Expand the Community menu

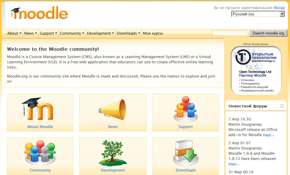pyautogui.click(x=72, y=33)
